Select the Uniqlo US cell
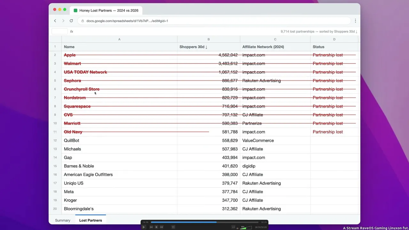 coord(120,183)
